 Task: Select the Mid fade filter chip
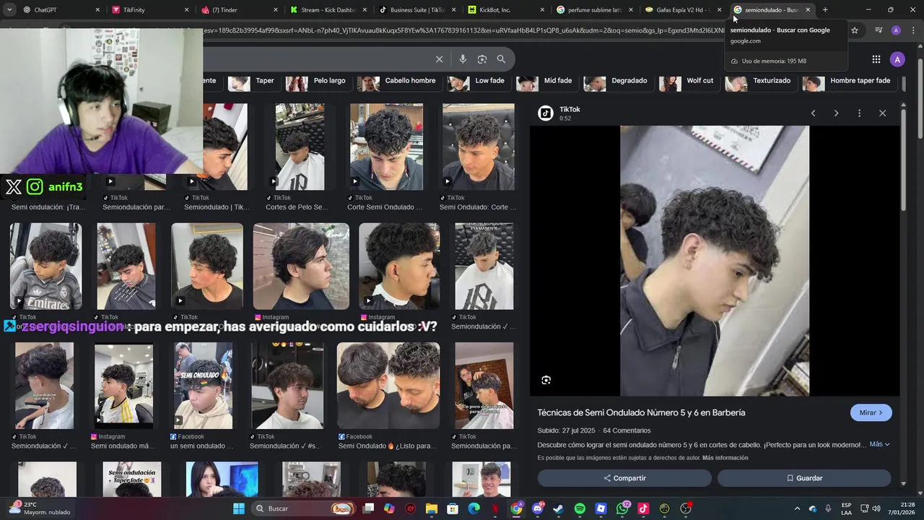546,81
